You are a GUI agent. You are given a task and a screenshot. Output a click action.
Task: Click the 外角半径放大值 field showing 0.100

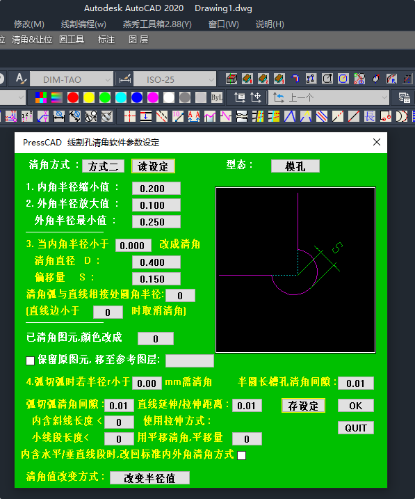coord(156,205)
